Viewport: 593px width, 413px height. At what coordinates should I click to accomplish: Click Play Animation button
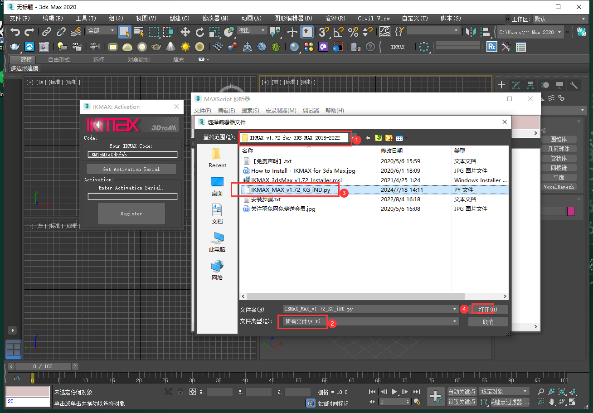[394, 392]
